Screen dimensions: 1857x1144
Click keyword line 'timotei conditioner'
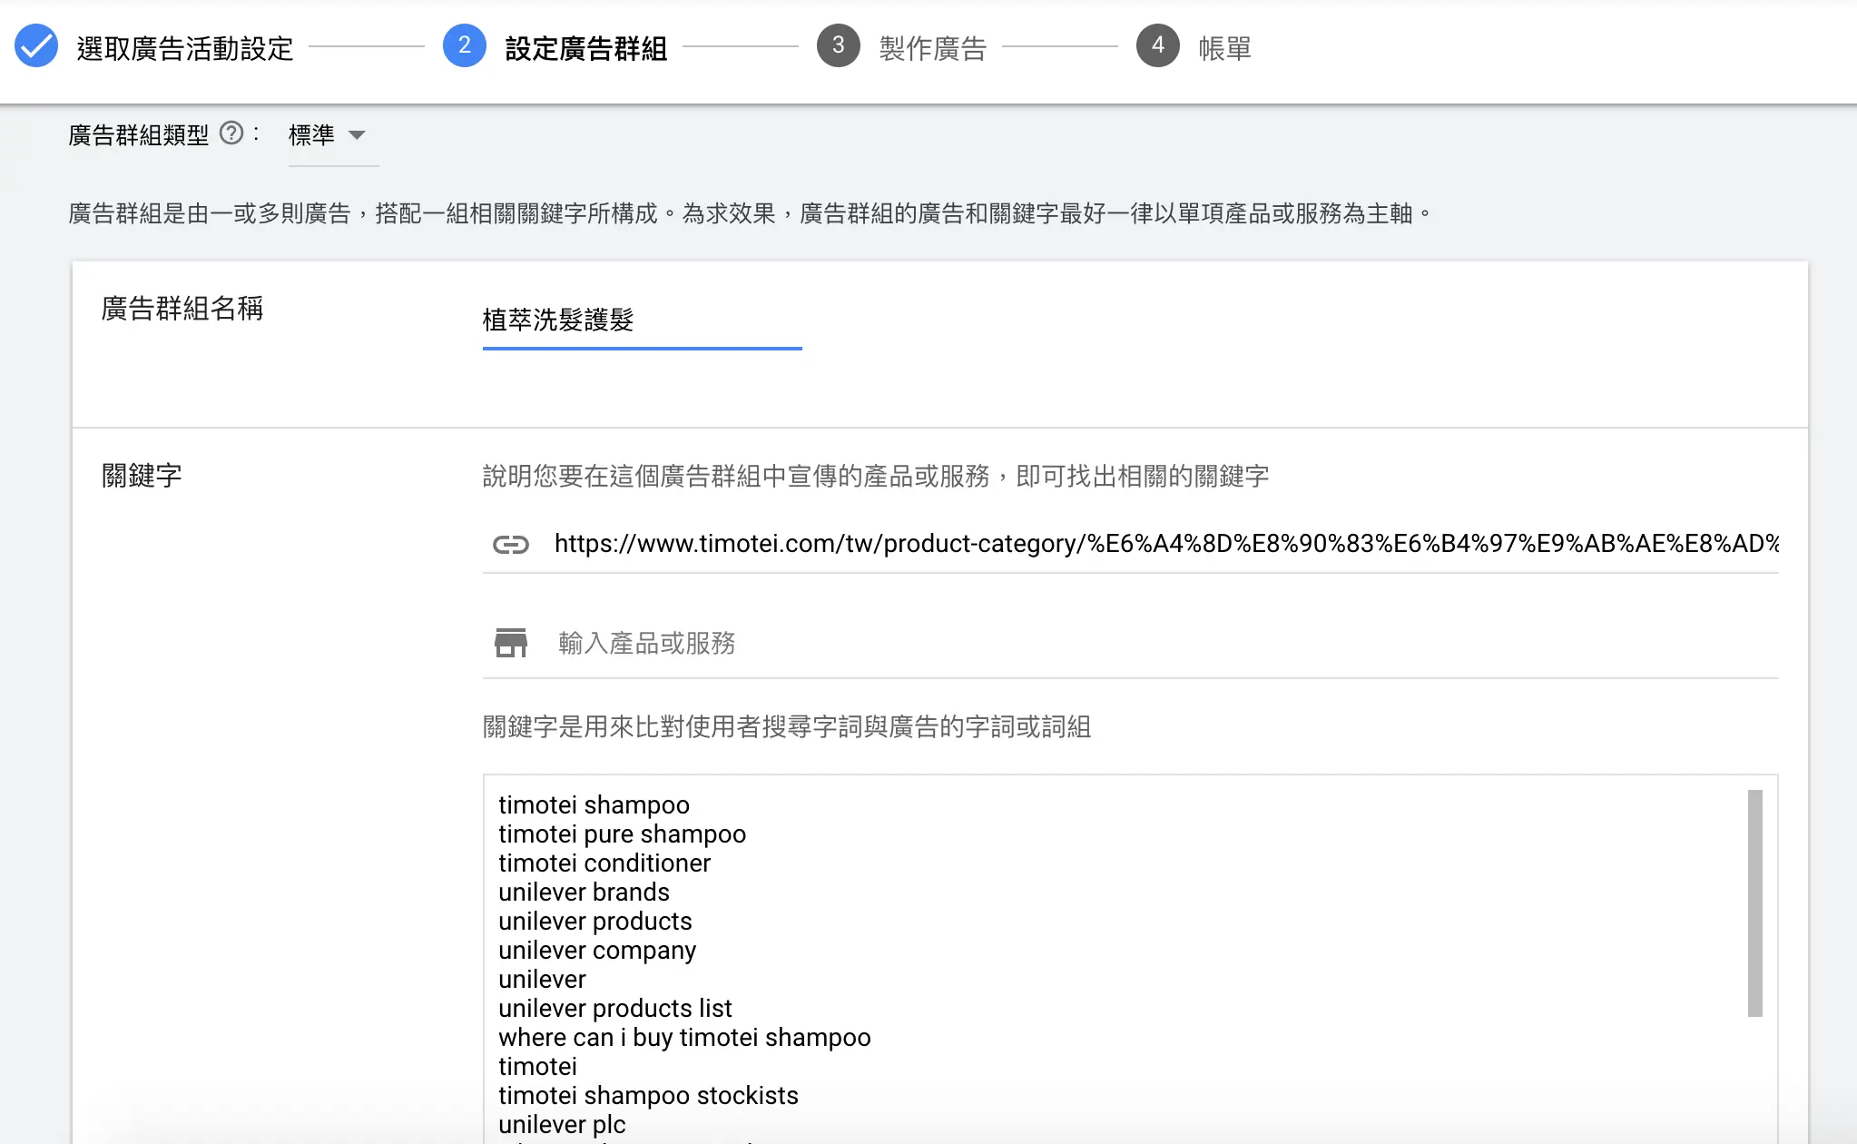click(604, 863)
